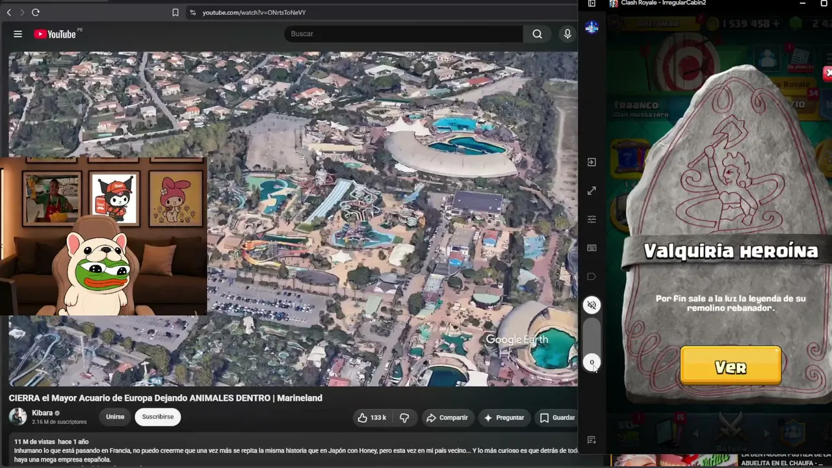
Task: Click 11 M de vistas text
Action: coord(34,442)
